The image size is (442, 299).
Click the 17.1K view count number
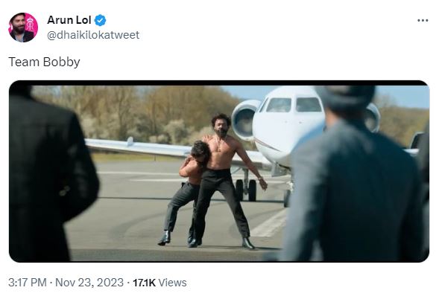144,283
